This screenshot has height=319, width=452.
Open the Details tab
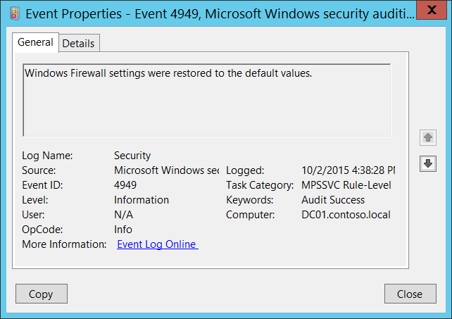pos(78,43)
